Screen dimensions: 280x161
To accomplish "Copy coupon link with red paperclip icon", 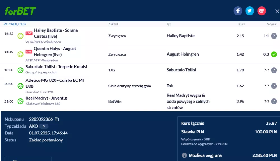I will pyautogui.click(x=262, y=11).
